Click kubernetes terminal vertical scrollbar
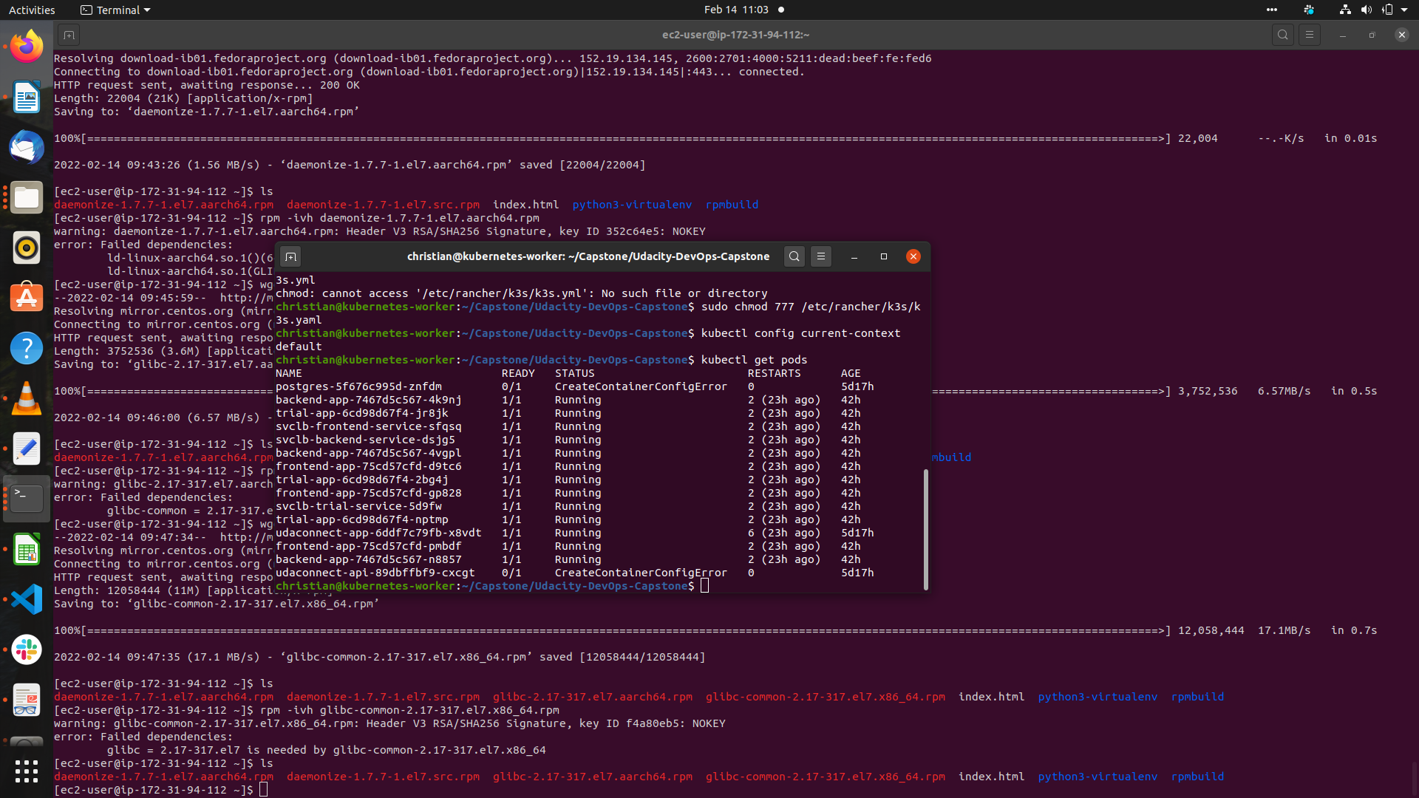1419x798 pixels. (x=925, y=528)
